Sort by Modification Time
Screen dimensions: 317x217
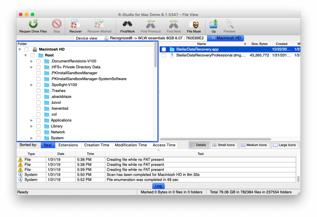point(131,145)
